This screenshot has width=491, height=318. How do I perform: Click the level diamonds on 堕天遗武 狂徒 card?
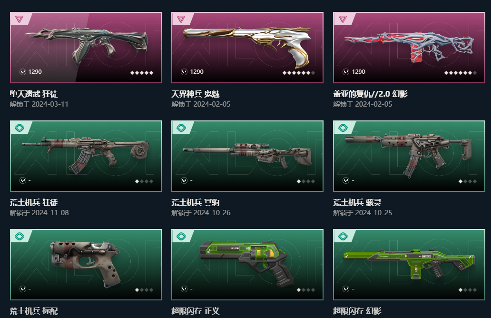click(142, 73)
